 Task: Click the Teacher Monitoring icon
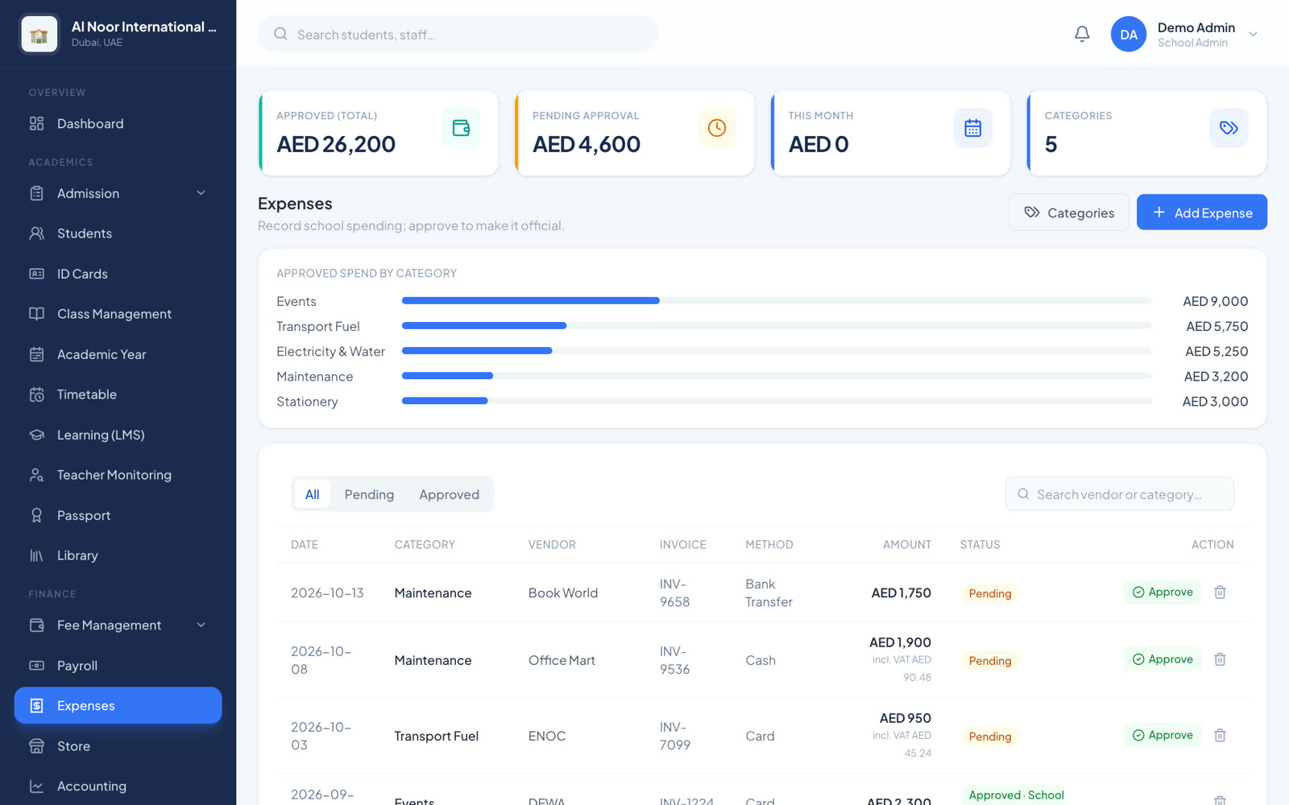tap(37, 475)
